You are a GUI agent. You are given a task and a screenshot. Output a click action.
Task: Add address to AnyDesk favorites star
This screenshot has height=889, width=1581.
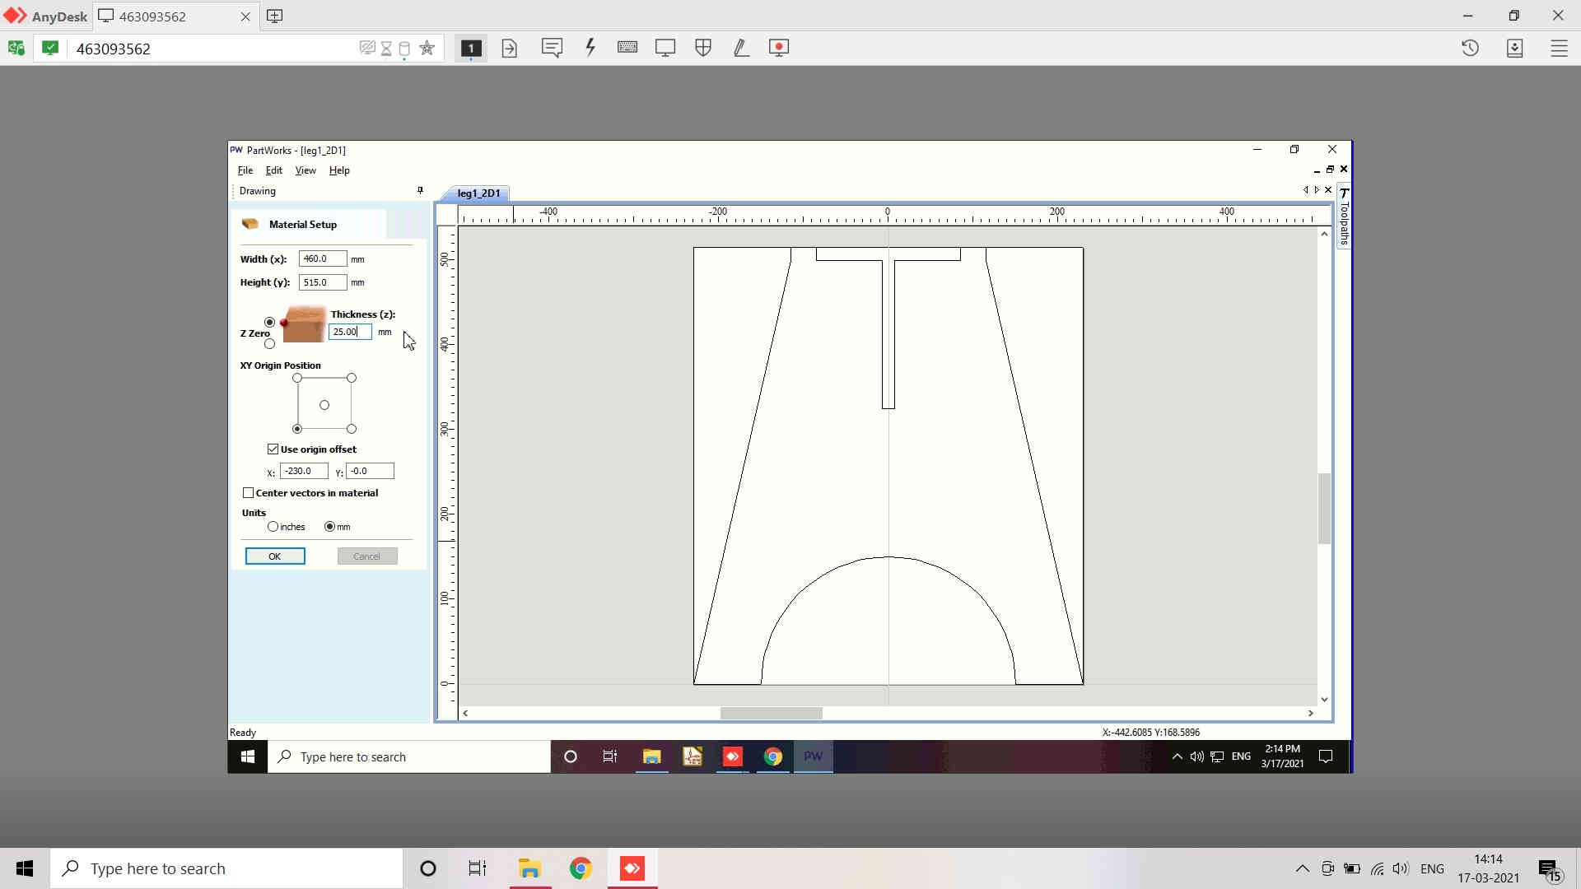click(427, 49)
